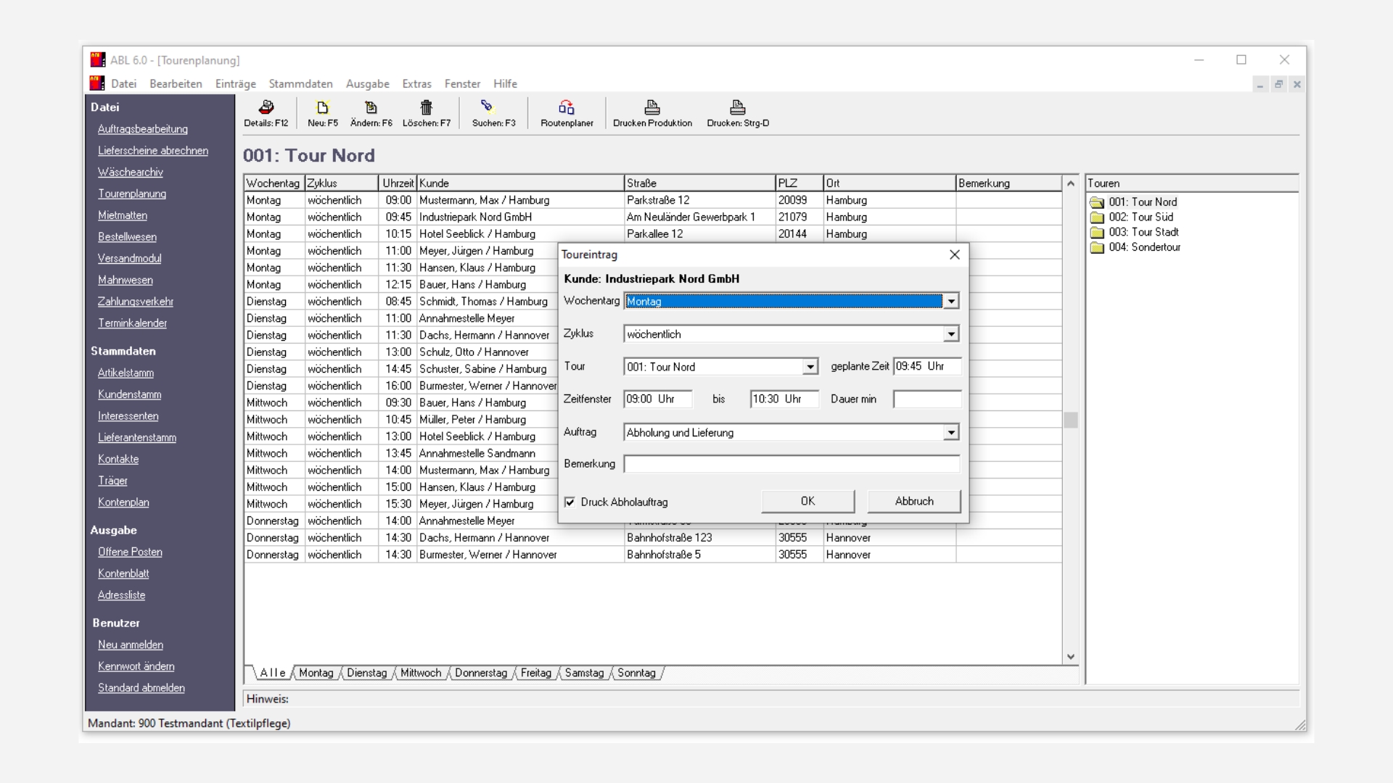Open the Einträge menu
This screenshot has width=1393, height=783.
[236, 84]
